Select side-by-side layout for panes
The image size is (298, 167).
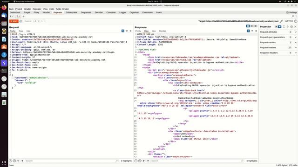coord(248,26)
